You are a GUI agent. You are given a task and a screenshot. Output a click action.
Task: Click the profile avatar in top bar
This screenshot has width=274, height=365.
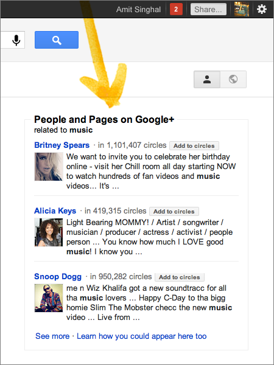coord(242,9)
